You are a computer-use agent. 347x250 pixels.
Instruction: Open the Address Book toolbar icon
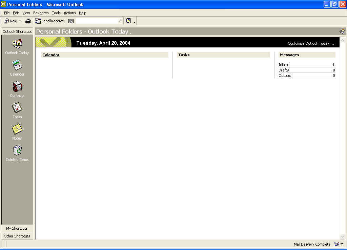[x=71, y=21]
